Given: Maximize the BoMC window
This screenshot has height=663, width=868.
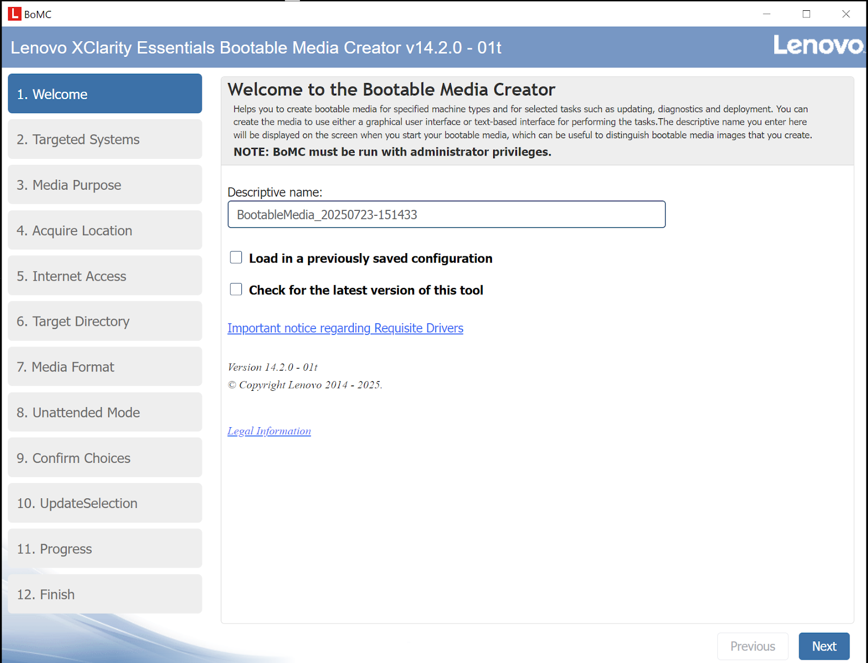Looking at the screenshot, I should pyautogui.click(x=806, y=14).
